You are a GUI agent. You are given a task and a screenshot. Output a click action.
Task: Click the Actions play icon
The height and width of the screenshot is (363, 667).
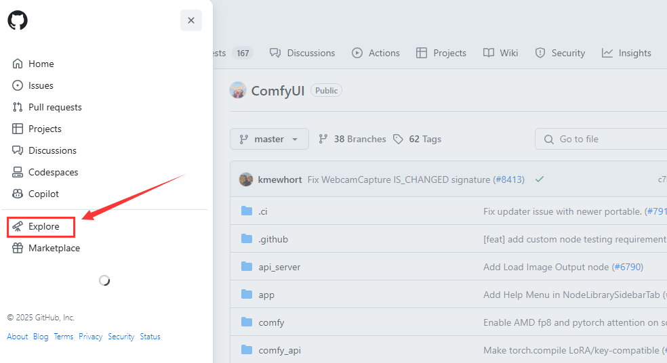[x=357, y=53]
